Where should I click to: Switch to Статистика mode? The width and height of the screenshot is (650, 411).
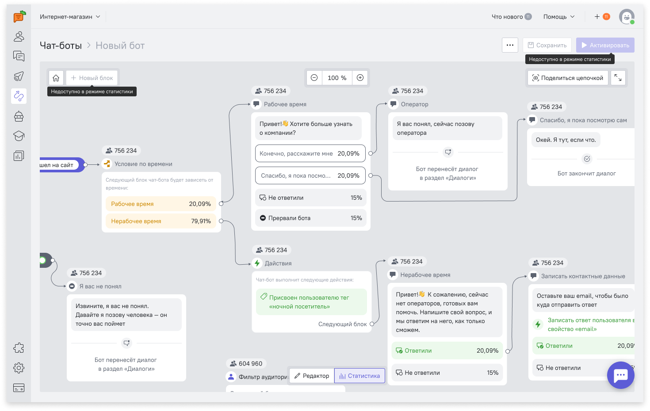[359, 376]
